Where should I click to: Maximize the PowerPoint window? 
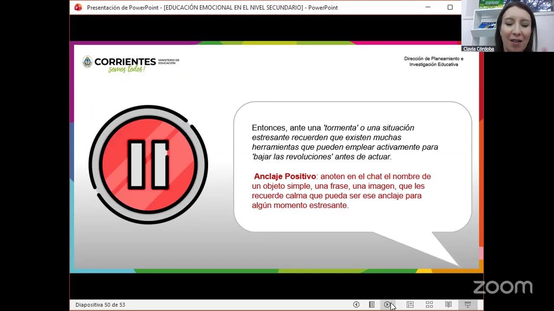pos(450,7)
